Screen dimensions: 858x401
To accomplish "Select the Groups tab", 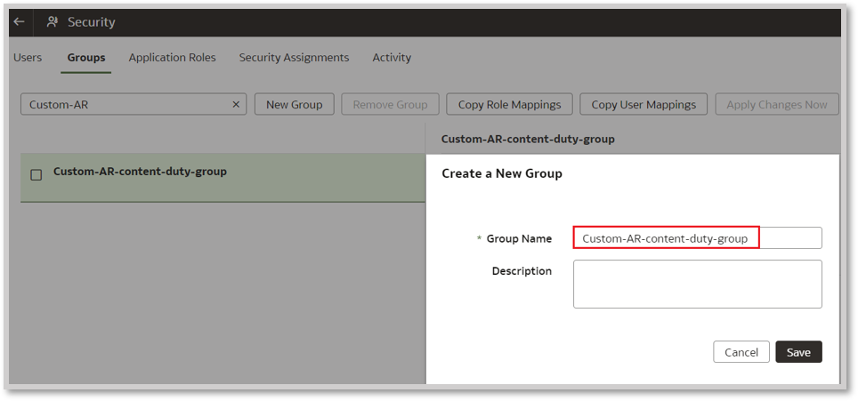I will tap(86, 58).
